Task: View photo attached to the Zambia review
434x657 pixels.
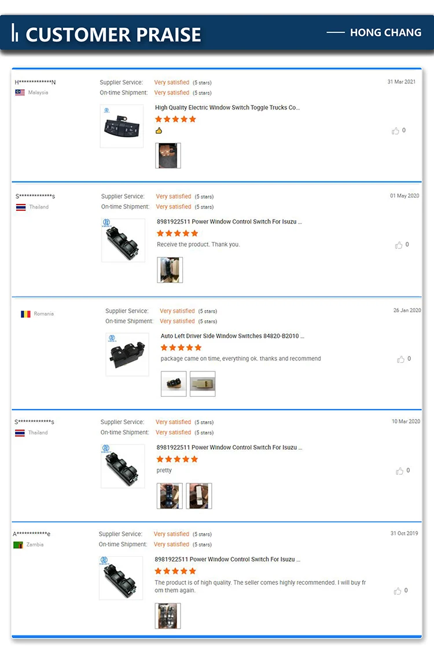Action: coord(168,616)
